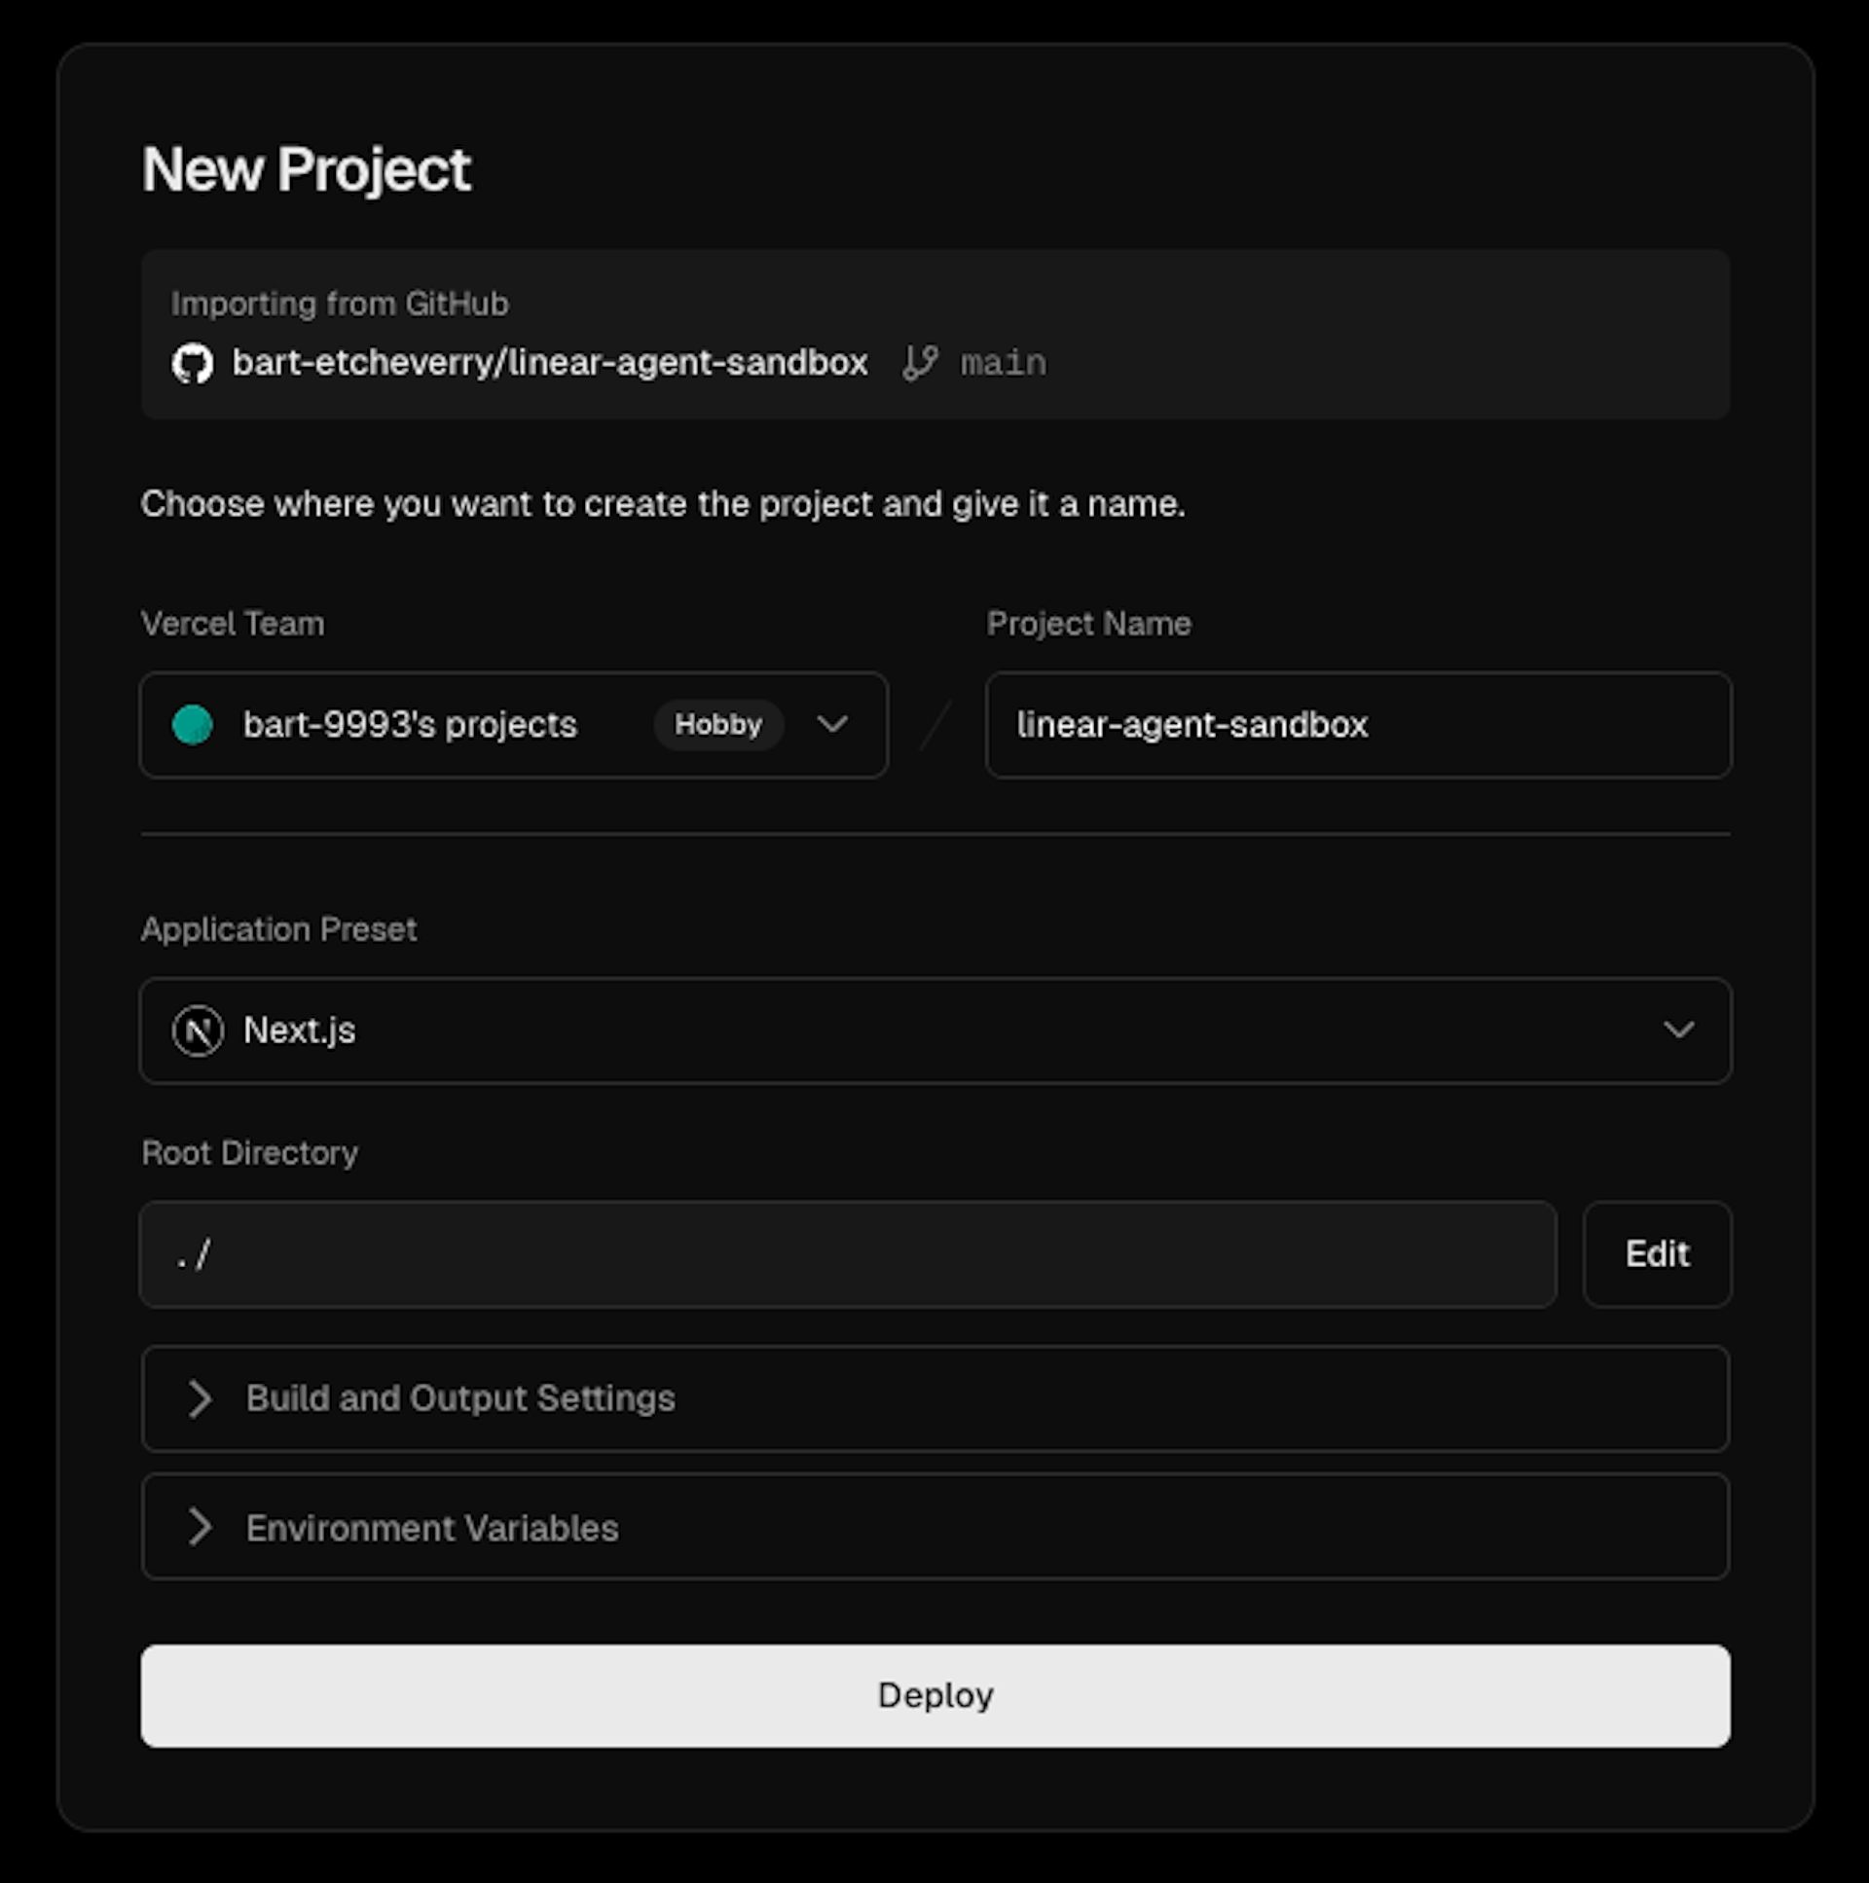Hit the Deploy button

(x=935, y=1696)
